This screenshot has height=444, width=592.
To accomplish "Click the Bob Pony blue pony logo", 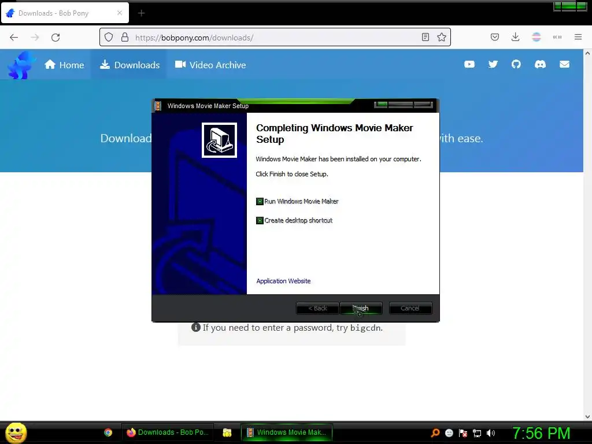I will pyautogui.click(x=21, y=65).
